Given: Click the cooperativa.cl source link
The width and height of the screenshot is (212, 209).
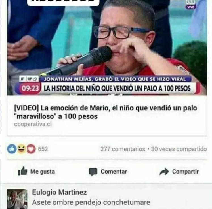Looking at the screenshot, I should (33, 124).
